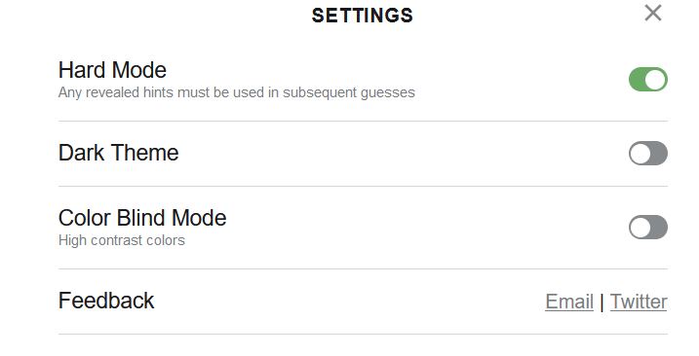The height and width of the screenshot is (356, 699).
Task: Click the separator bar between Email and Twitter
Action: [x=602, y=303]
